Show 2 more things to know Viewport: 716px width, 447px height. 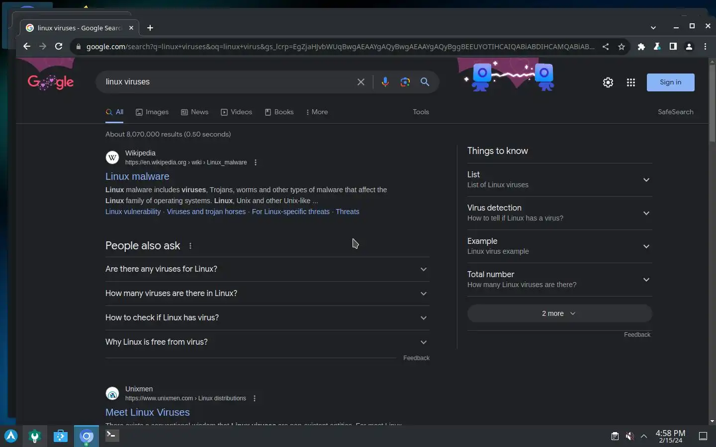tap(559, 313)
